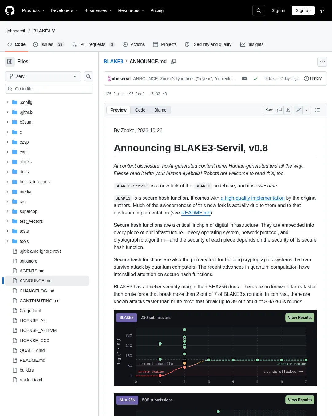Click the search files magnifier button
The width and height of the screenshot is (332, 416).
pyautogui.click(x=89, y=76)
